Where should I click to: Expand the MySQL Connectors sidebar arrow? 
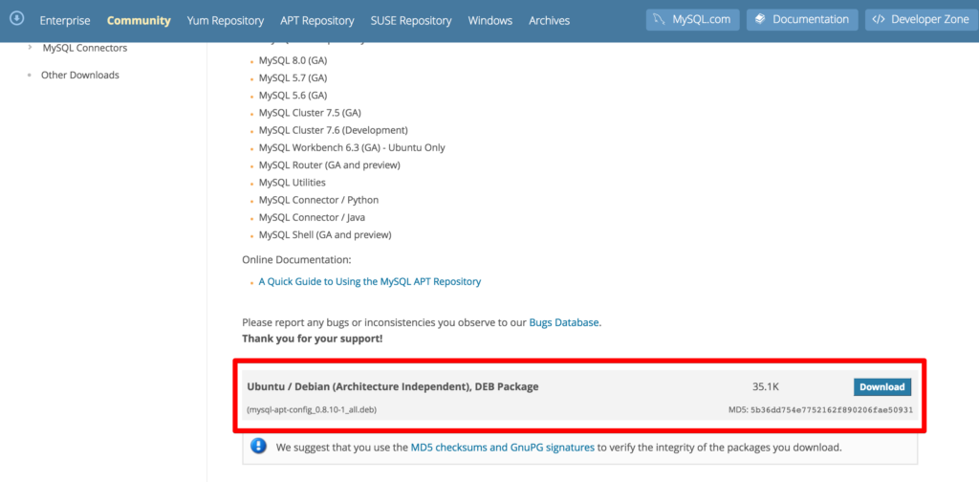(30, 48)
